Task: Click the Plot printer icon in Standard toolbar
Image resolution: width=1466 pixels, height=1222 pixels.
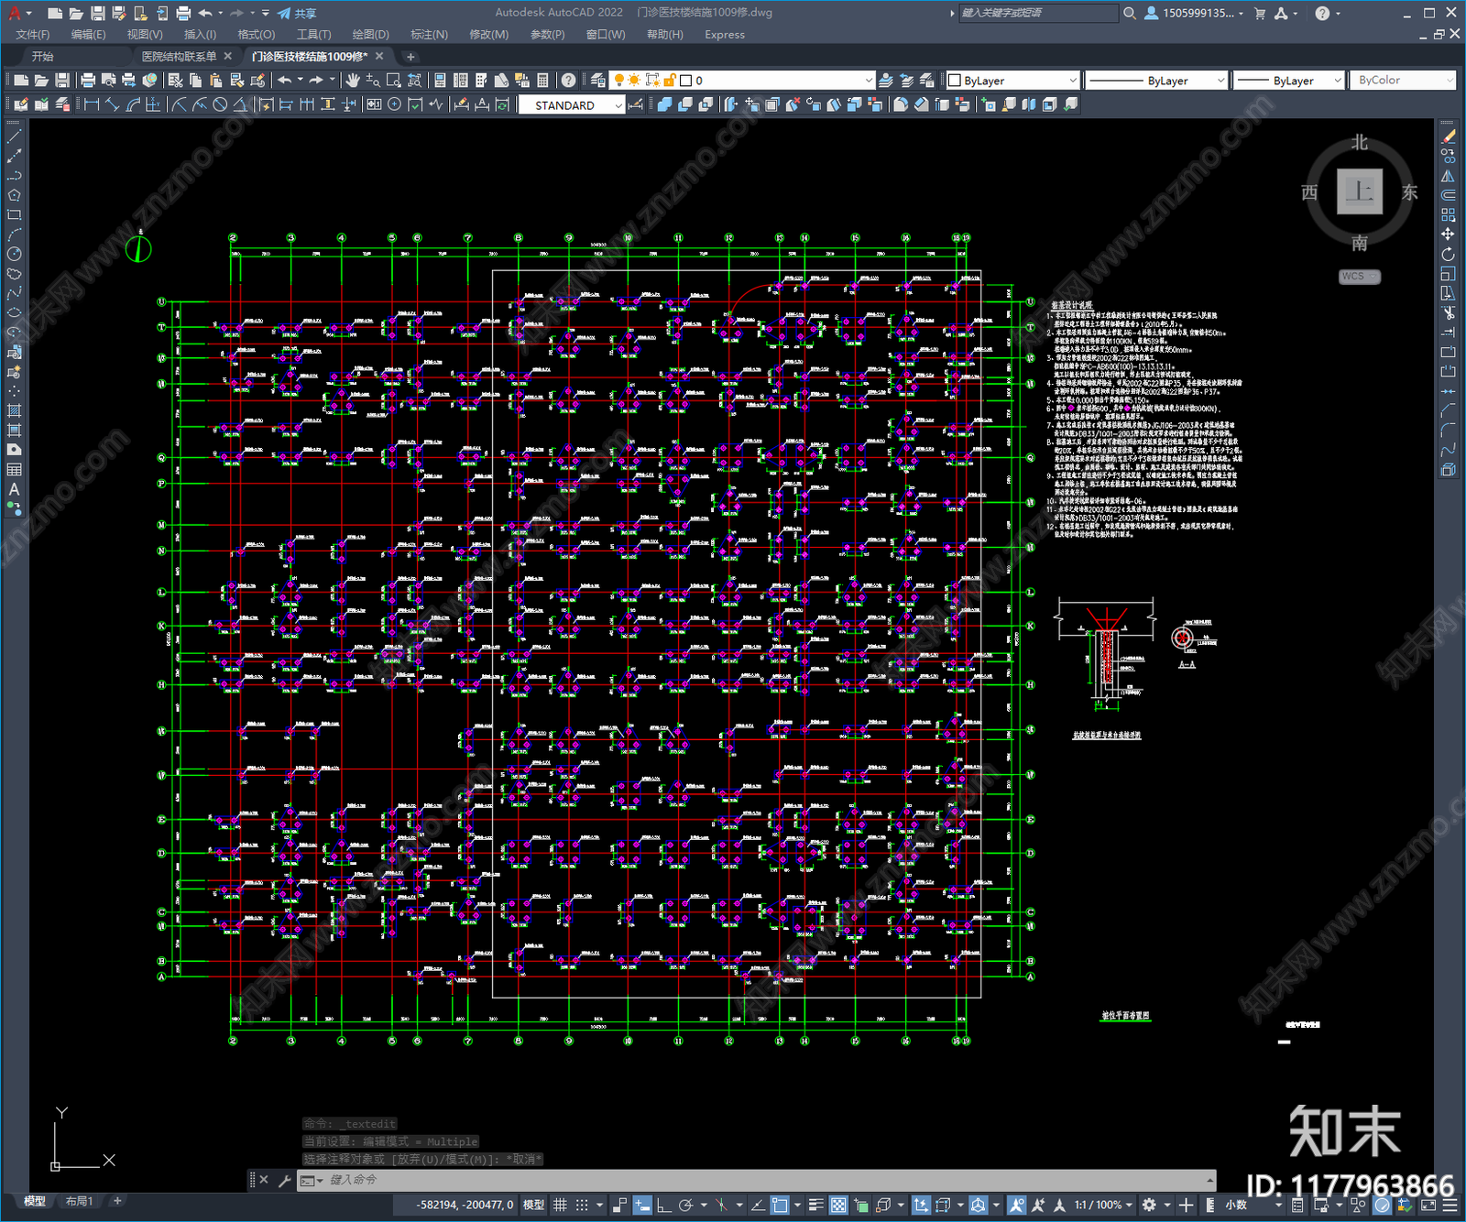Action: coord(88,81)
